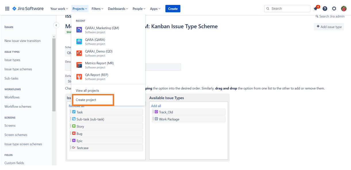The width and height of the screenshot is (351, 170).
Task: Select the Track_Old issue type row
Action: [x=189, y=112]
